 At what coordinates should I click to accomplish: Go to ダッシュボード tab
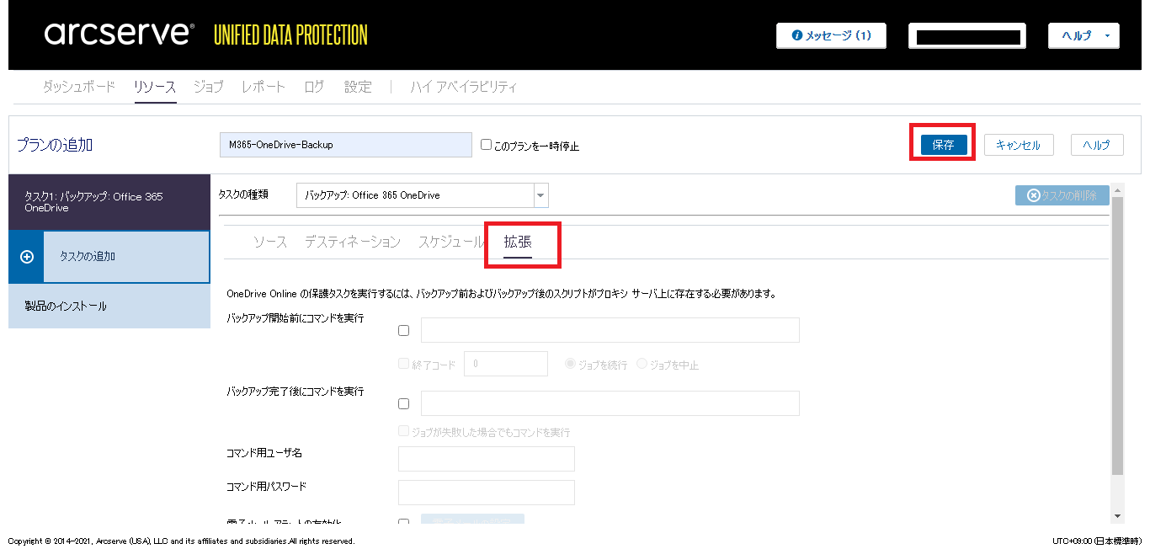click(79, 87)
